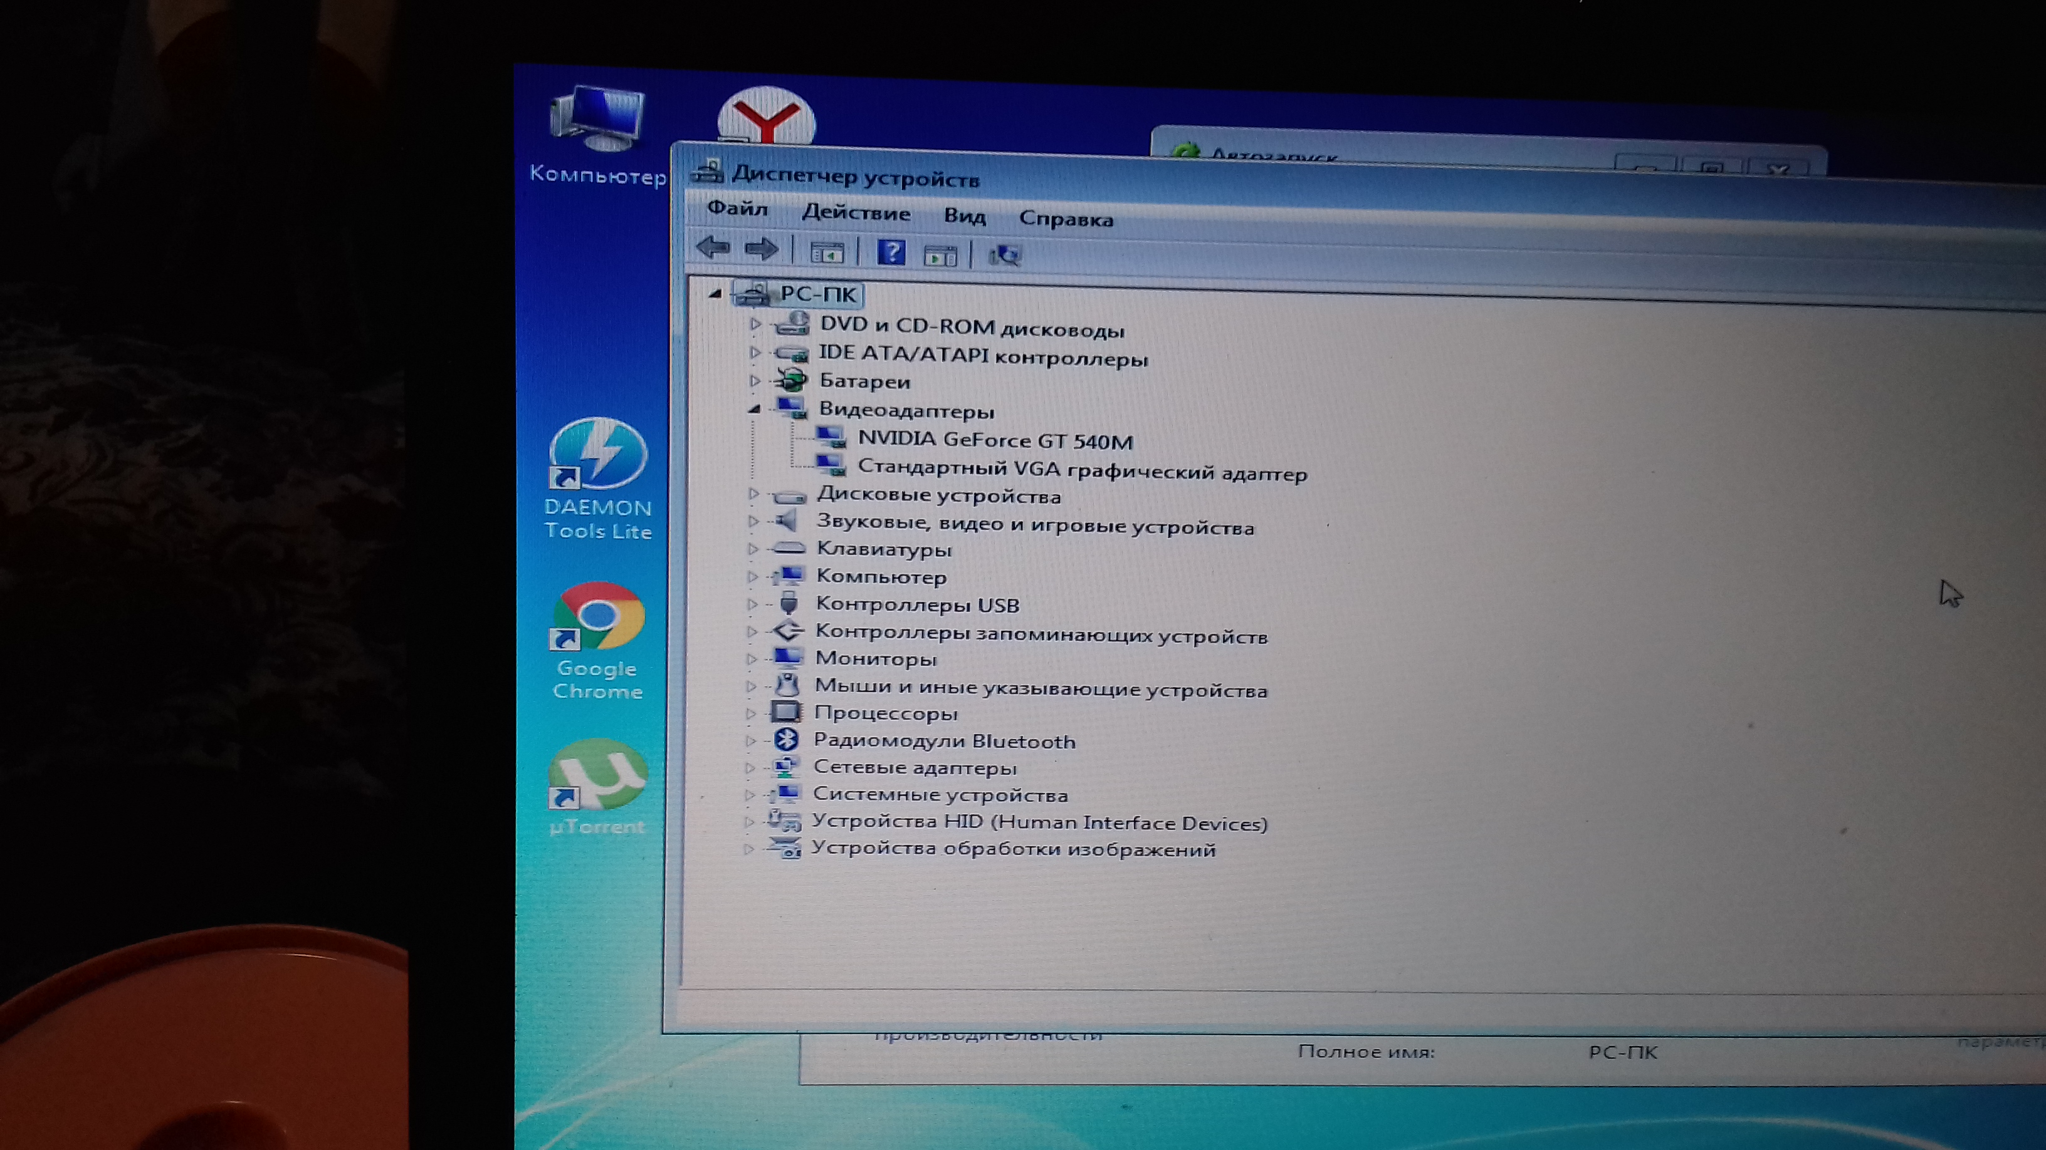
Task: Open the µTorrent desktop shortcut
Action: coord(597,787)
